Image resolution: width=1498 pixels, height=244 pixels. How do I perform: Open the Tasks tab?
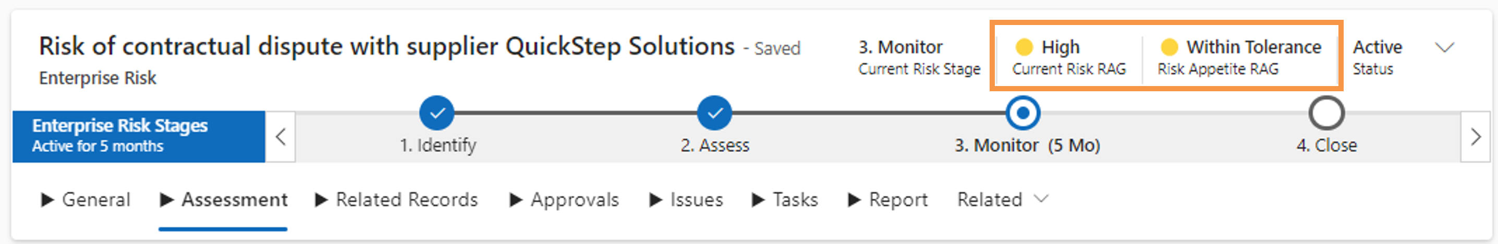tap(785, 199)
